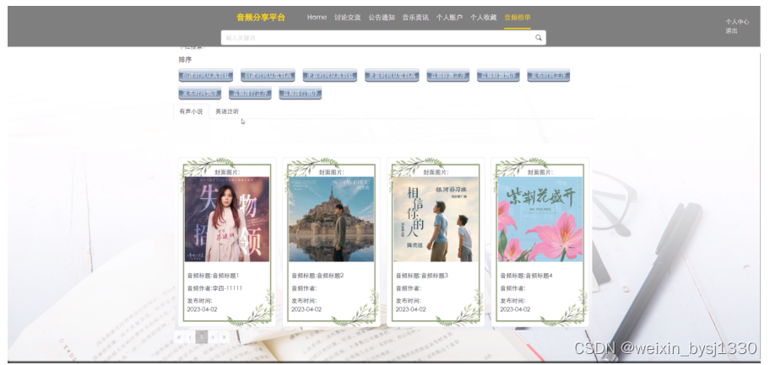Sort by 发布时间倒序

coord(200,94)
